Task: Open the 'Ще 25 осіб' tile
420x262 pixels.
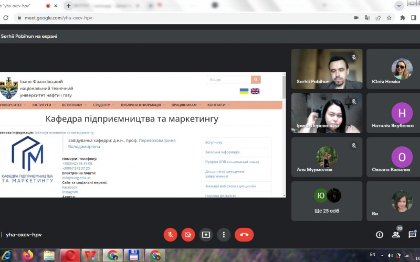Action: pos(327,201)
